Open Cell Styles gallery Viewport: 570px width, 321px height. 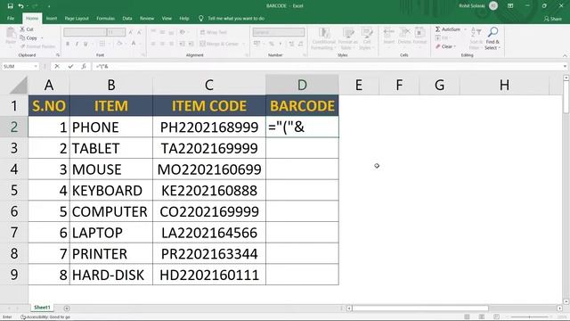pos(366,38)
